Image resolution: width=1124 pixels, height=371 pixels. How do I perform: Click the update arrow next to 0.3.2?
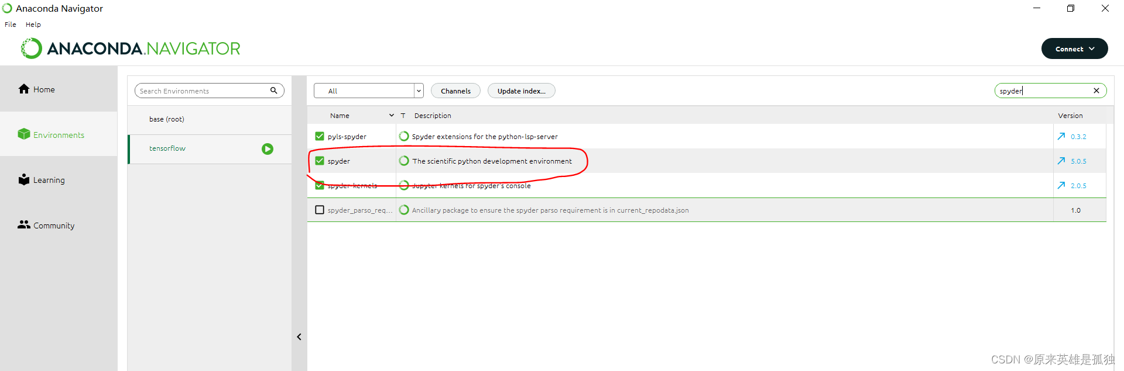tap(1061, 136)
